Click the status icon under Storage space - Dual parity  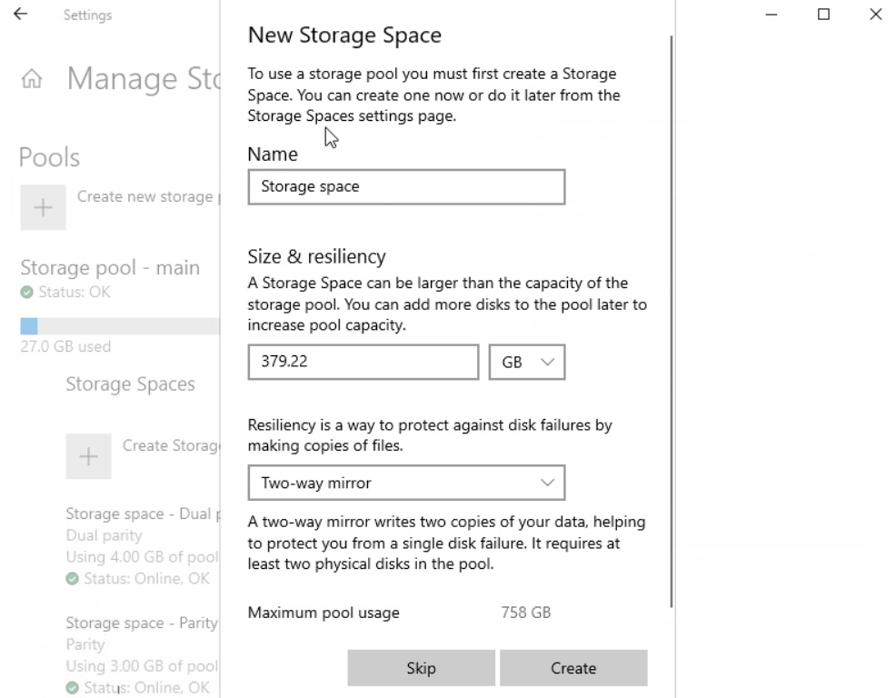pos(72,578)
